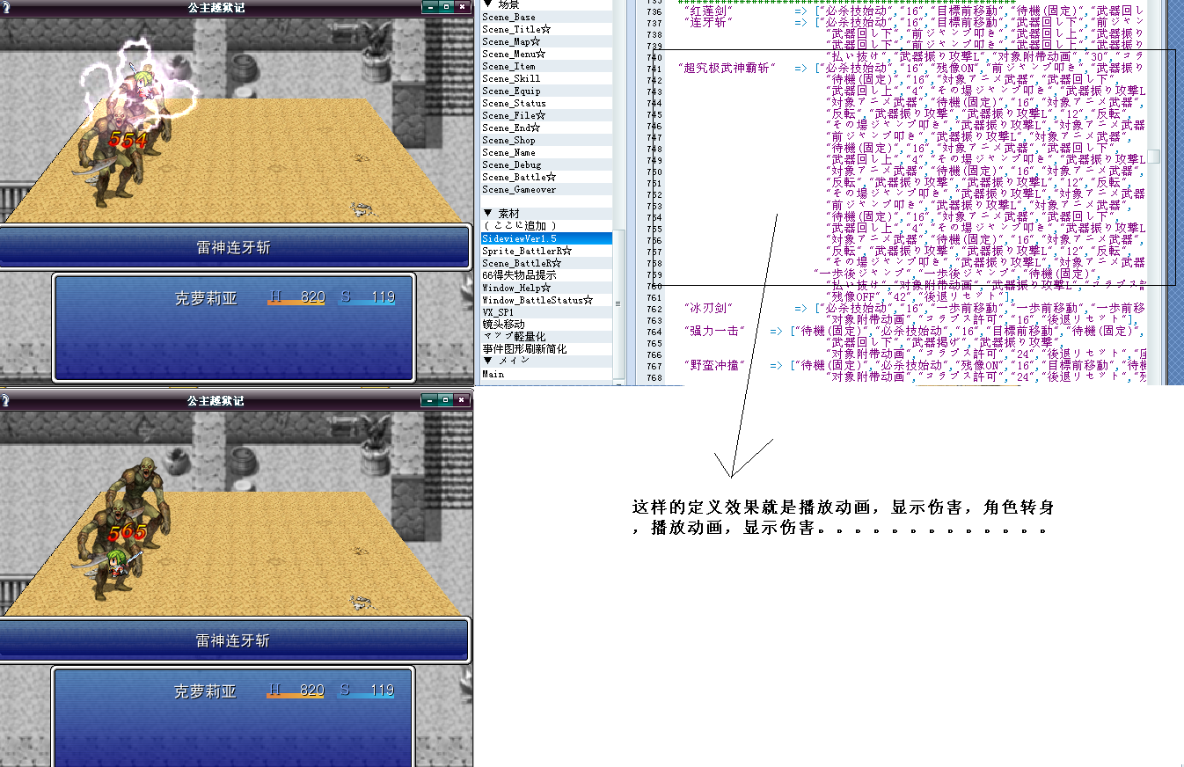Maximize the upper 公主越狱记 game window

click(445, 6)
